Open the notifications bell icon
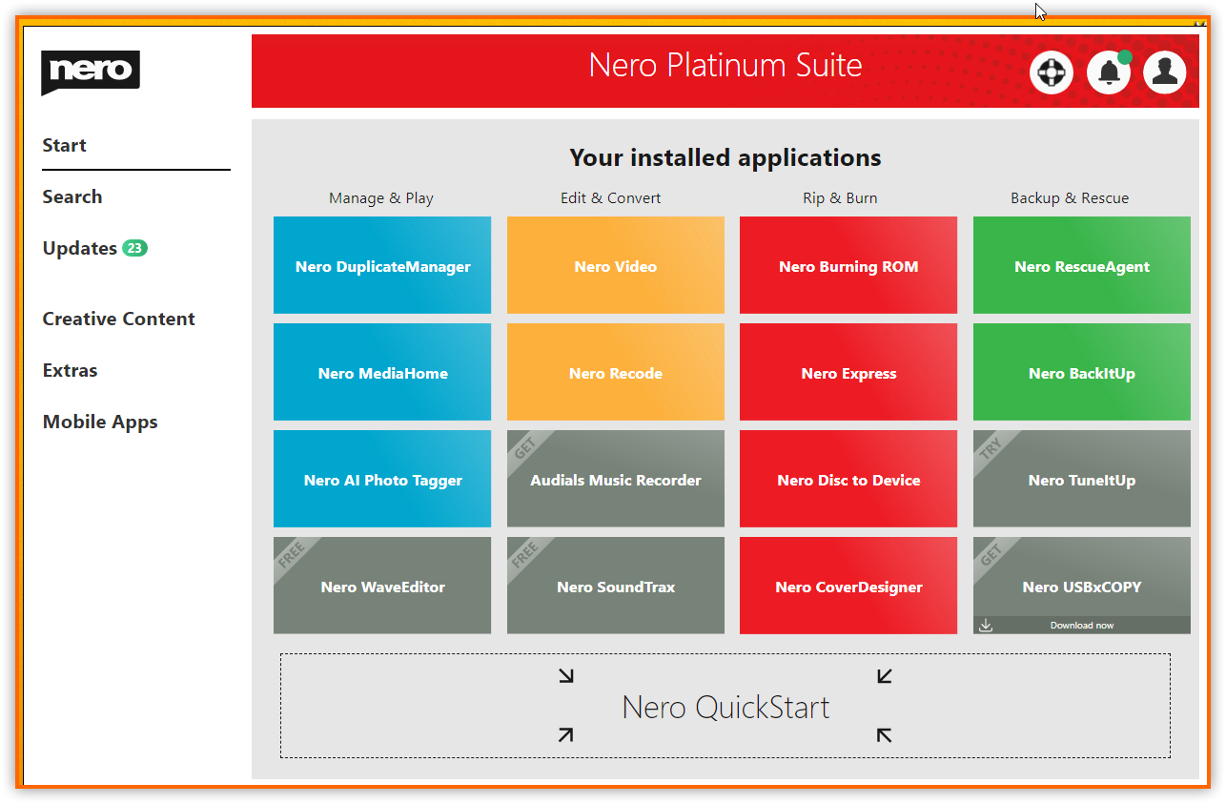The image size is (1226, 804). click(1109, 72)
